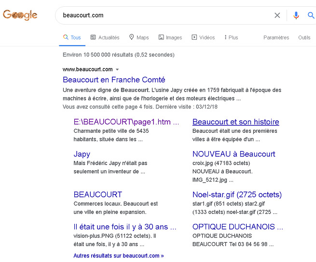Open the Maps tab
The height and width of the screenshot is (262, 316).
point(139,37)
